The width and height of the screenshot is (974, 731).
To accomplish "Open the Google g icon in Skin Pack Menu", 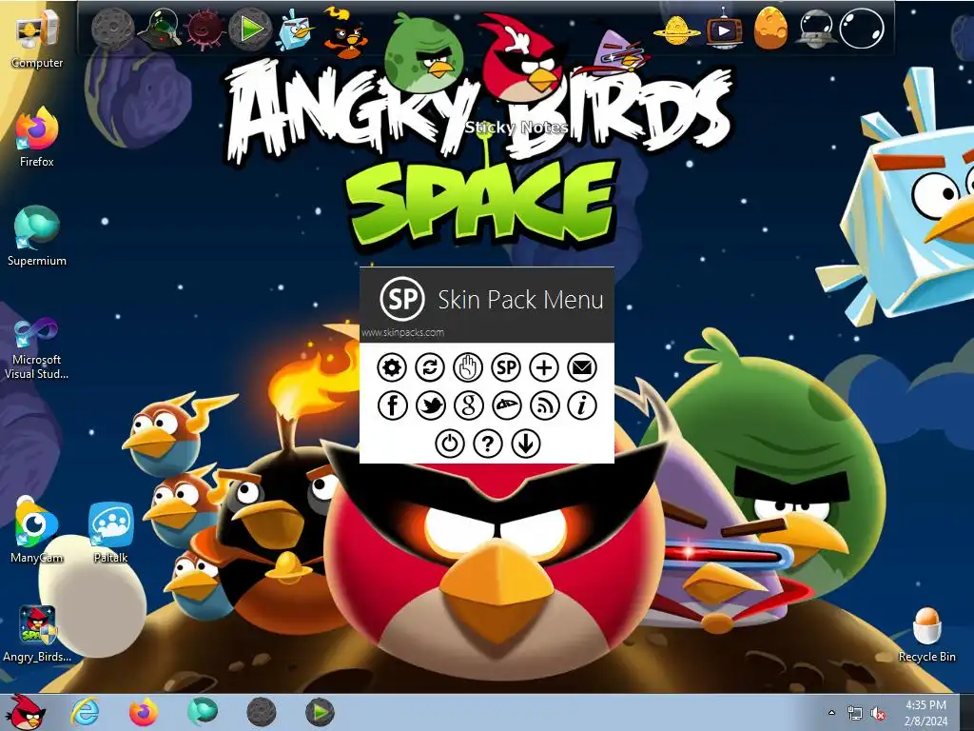I will click(469, 405).
